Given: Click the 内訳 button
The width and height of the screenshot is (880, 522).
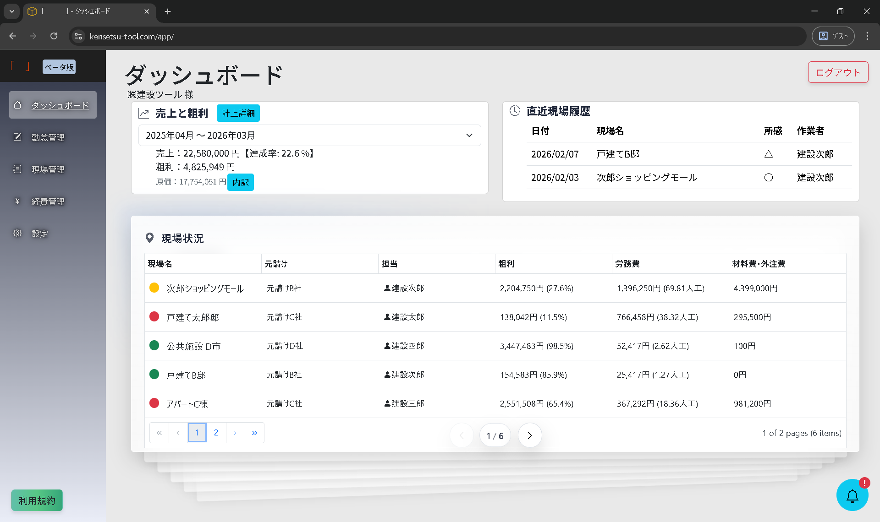Looking at the screenshot, I should pos(240,182).
